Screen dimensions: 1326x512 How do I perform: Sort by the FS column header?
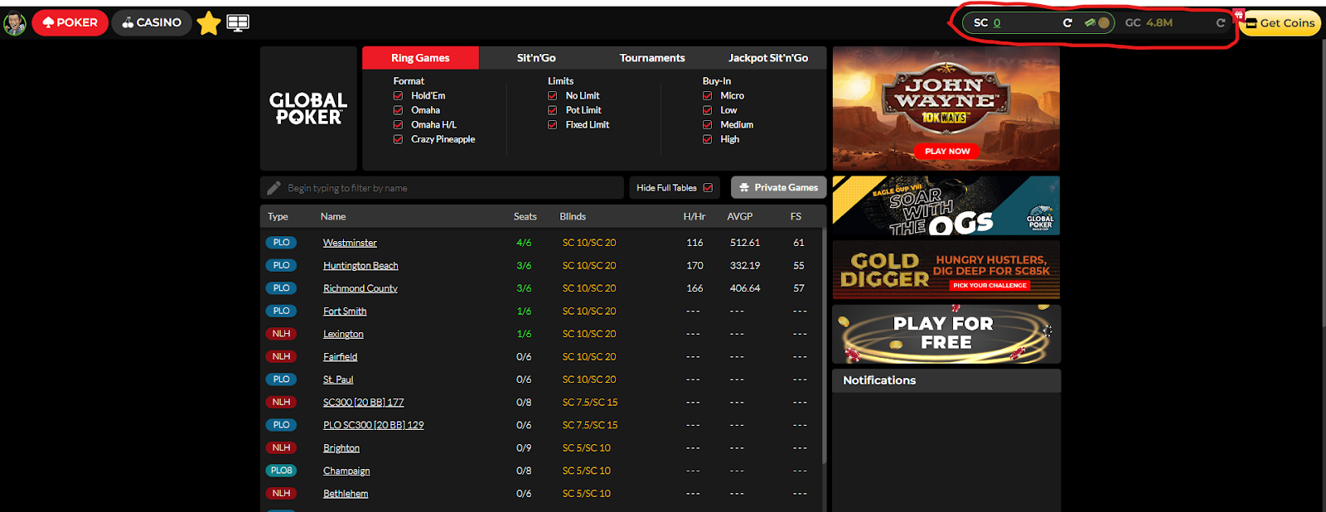796,216
